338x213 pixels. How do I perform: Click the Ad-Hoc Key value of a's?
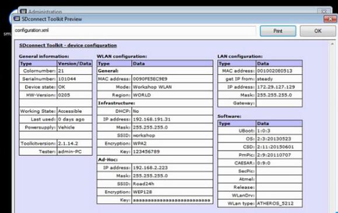pyautogui.click(x=172, y=200)
